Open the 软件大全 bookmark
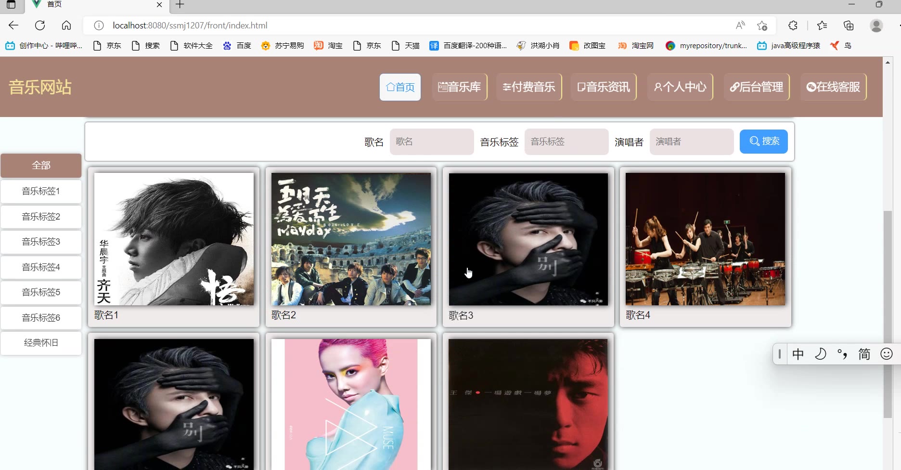 coord(191,46)
